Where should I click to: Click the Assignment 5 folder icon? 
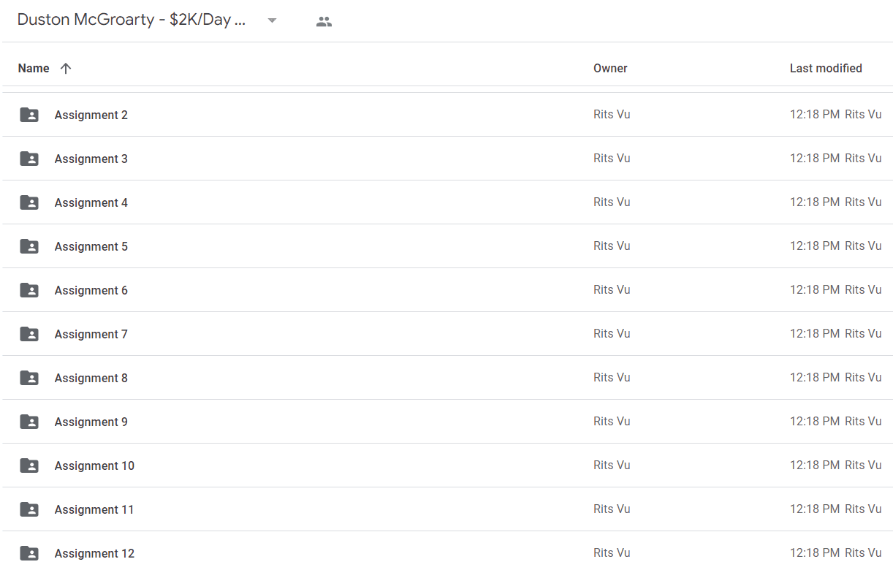pos(29,246)
